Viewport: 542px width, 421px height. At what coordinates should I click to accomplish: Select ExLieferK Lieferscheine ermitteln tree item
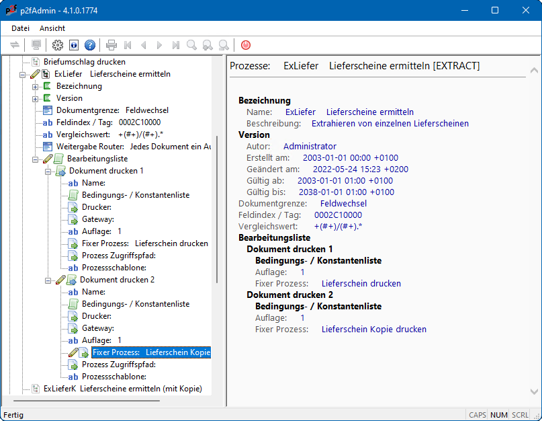(122, 389)
